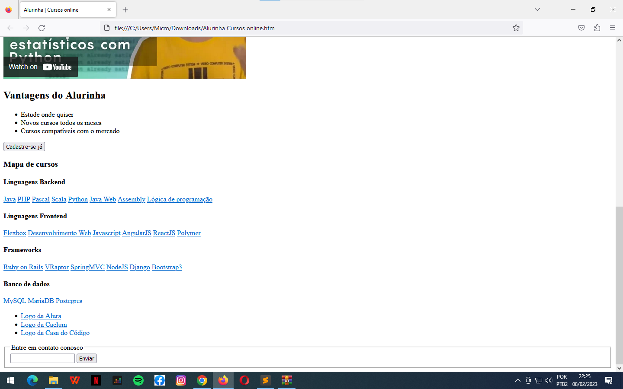Open Google Chrome from taskbar
Image resolution: width=623 pixels, height=389 pixels.
[202, 380]
